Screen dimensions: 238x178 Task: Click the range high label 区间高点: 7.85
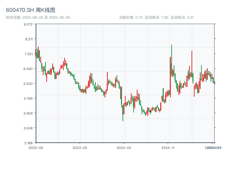tap(157, 18)
